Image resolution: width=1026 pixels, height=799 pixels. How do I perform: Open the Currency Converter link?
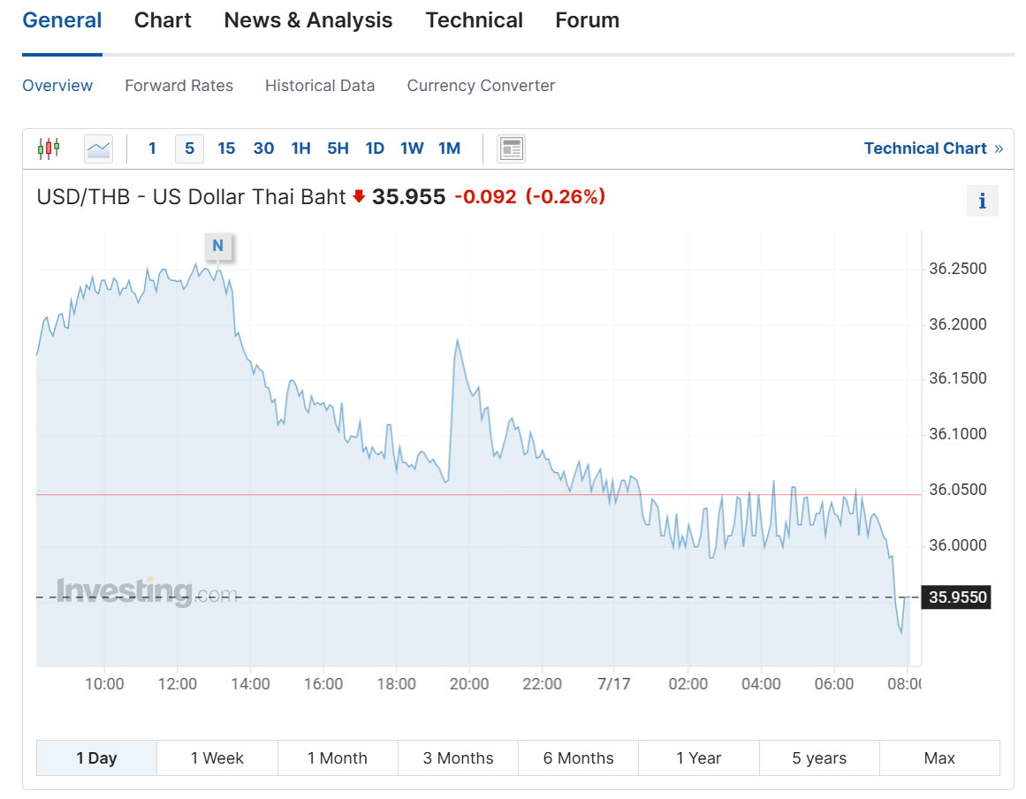(481, 86)
